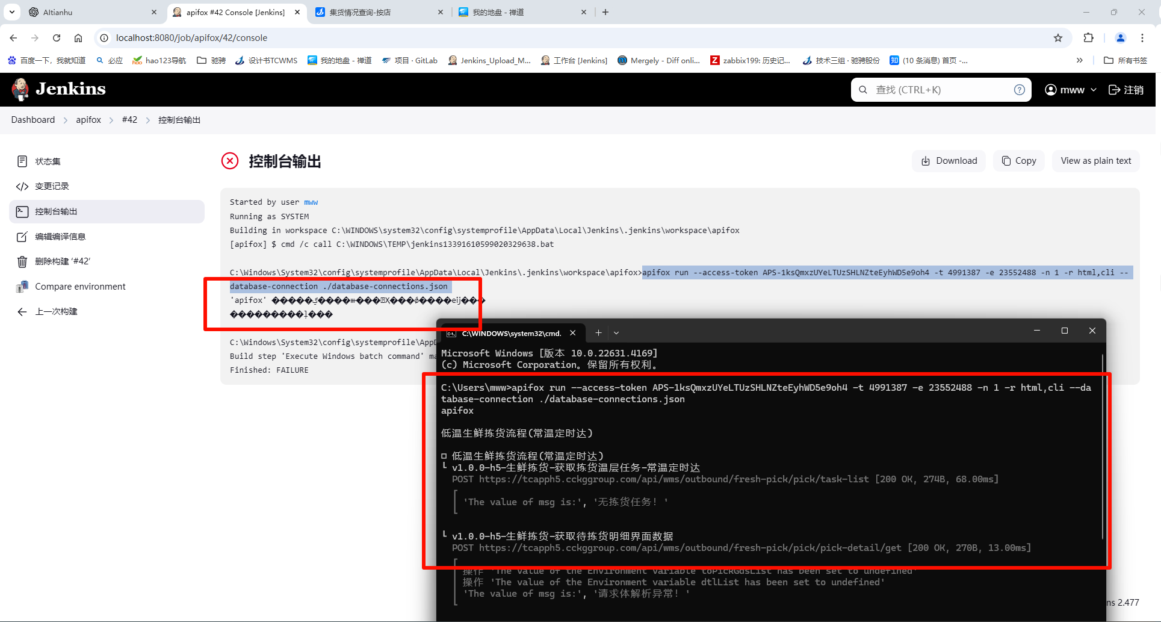Bookmark this page with the star icon
This screenshot has width=1161, height=622.
[x=1058, y=38]
